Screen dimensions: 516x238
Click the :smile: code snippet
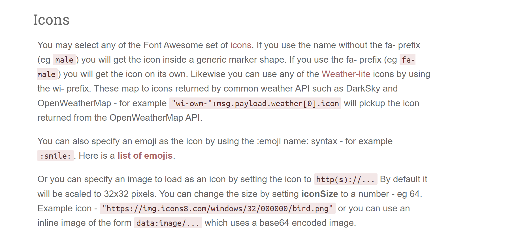[56, 156]
